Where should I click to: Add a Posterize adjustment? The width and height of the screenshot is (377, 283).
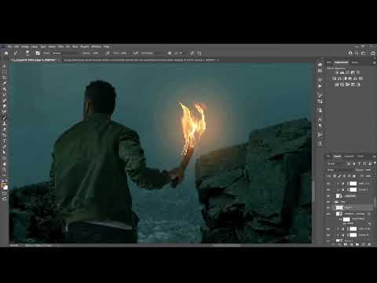tap(342, 85)
